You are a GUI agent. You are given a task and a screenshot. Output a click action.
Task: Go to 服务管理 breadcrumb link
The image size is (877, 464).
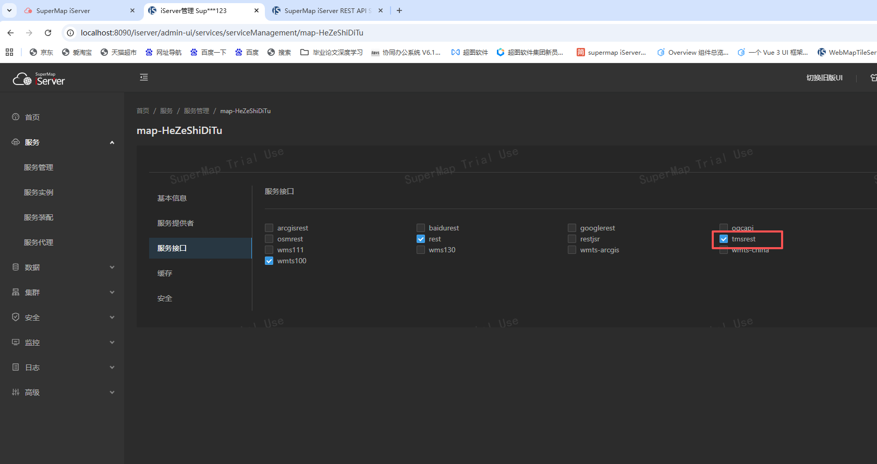pyautogui.click(x=196, y=111)
